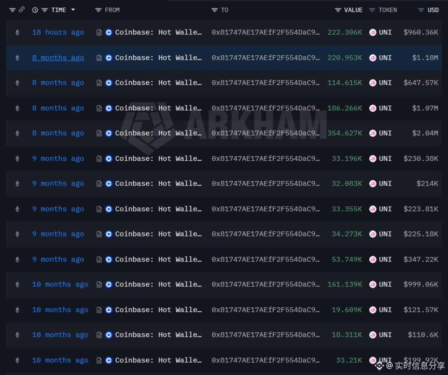Select the value 222.306K

(345, 32)
